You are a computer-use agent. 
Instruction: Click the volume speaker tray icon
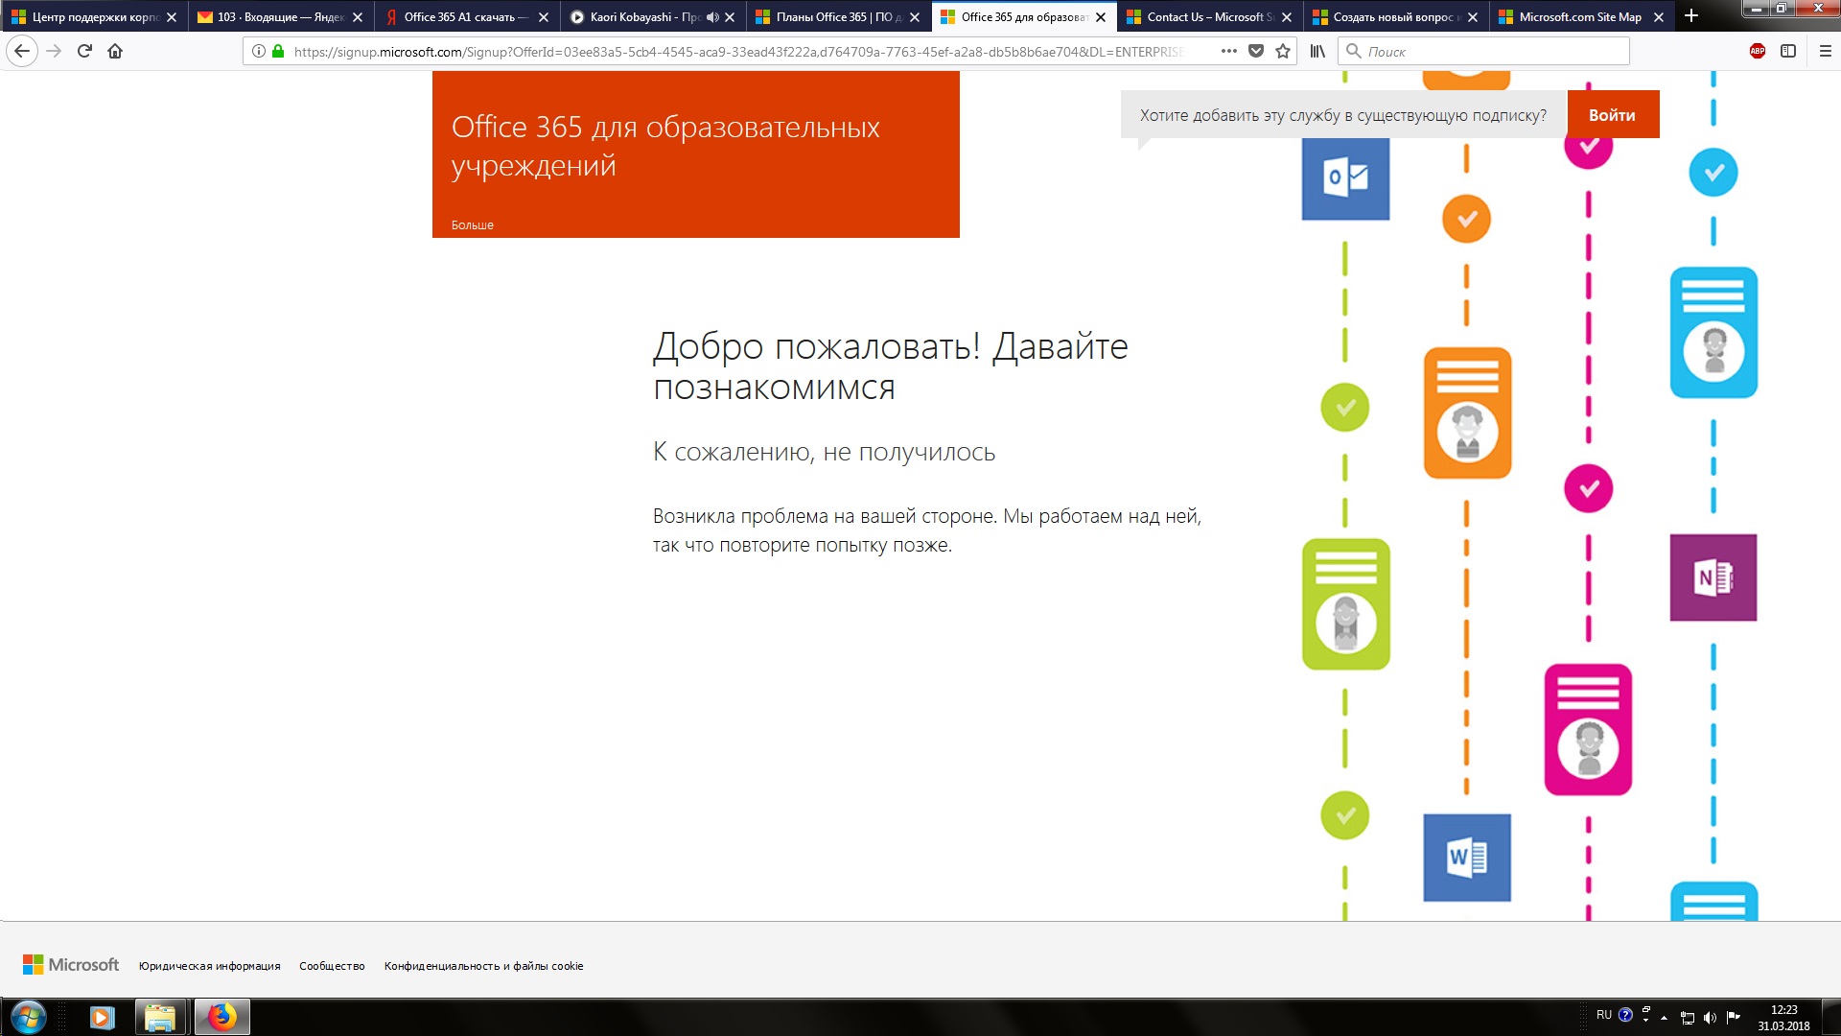pyautogui.click(x=1710, y=1018)
